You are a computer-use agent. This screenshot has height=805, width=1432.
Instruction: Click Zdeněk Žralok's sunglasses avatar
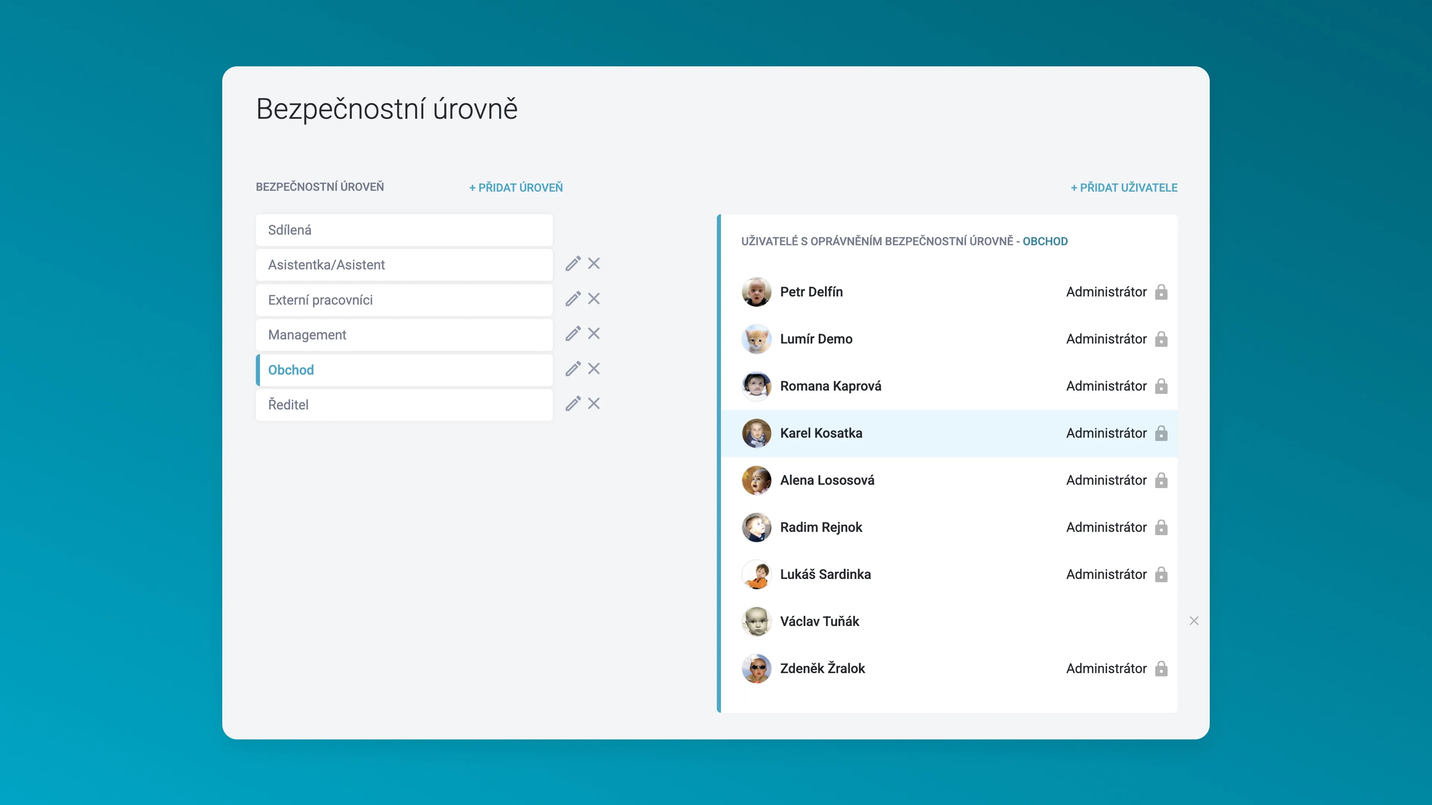tap(757, 669)
